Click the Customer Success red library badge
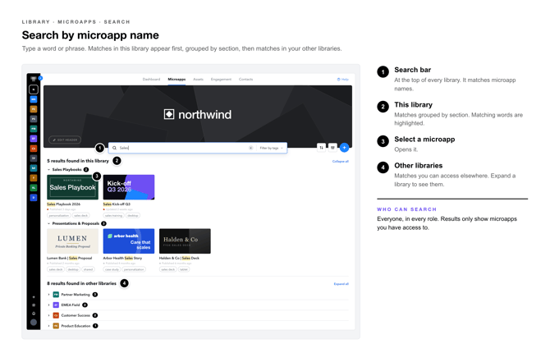The width and height of the screenshot is (550, 353). tap(56, 315)
